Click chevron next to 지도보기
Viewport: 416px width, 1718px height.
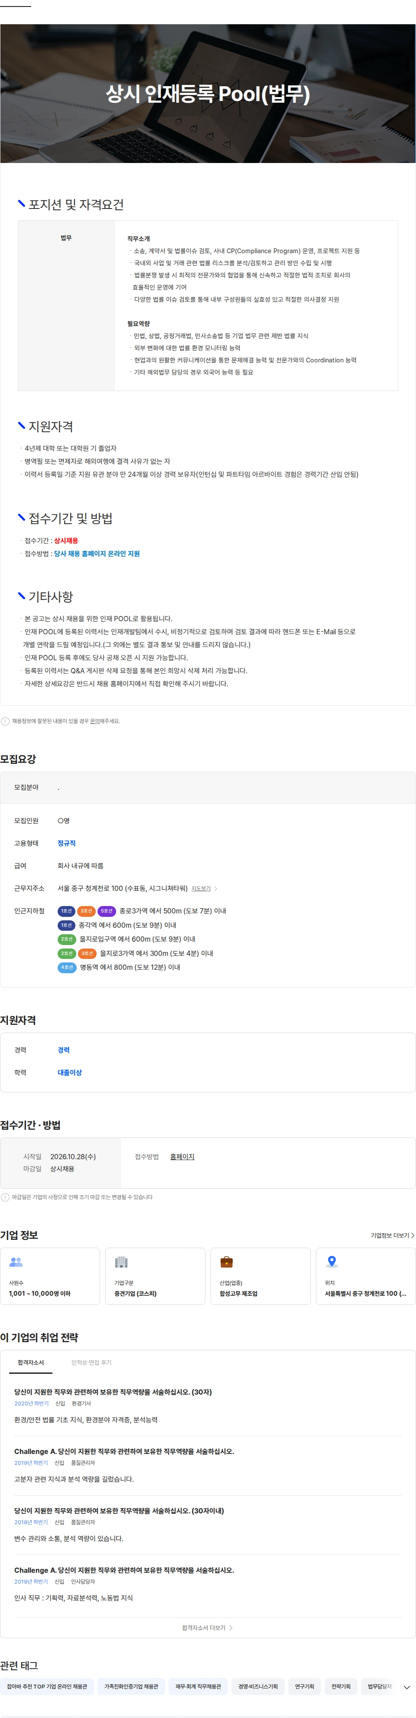(x=215, y=888)
